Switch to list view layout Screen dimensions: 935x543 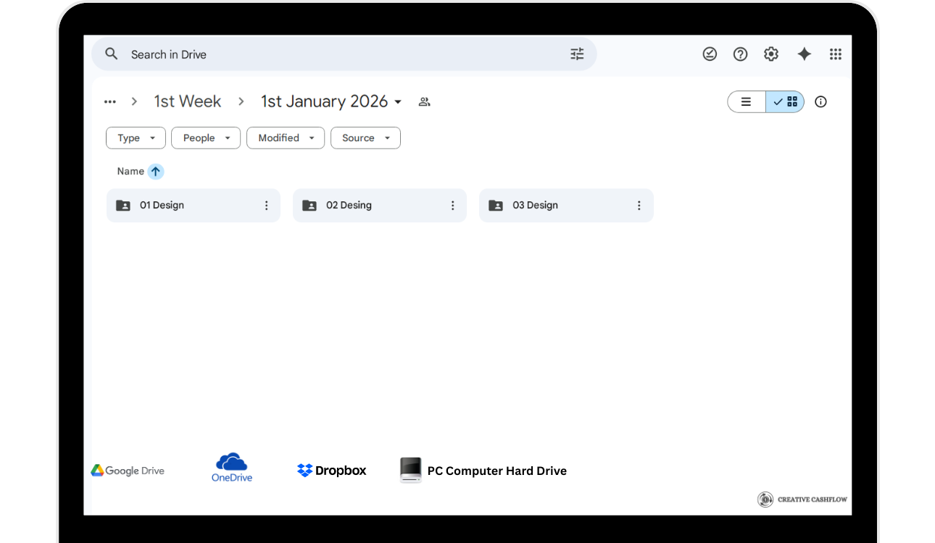pos(747,101)
